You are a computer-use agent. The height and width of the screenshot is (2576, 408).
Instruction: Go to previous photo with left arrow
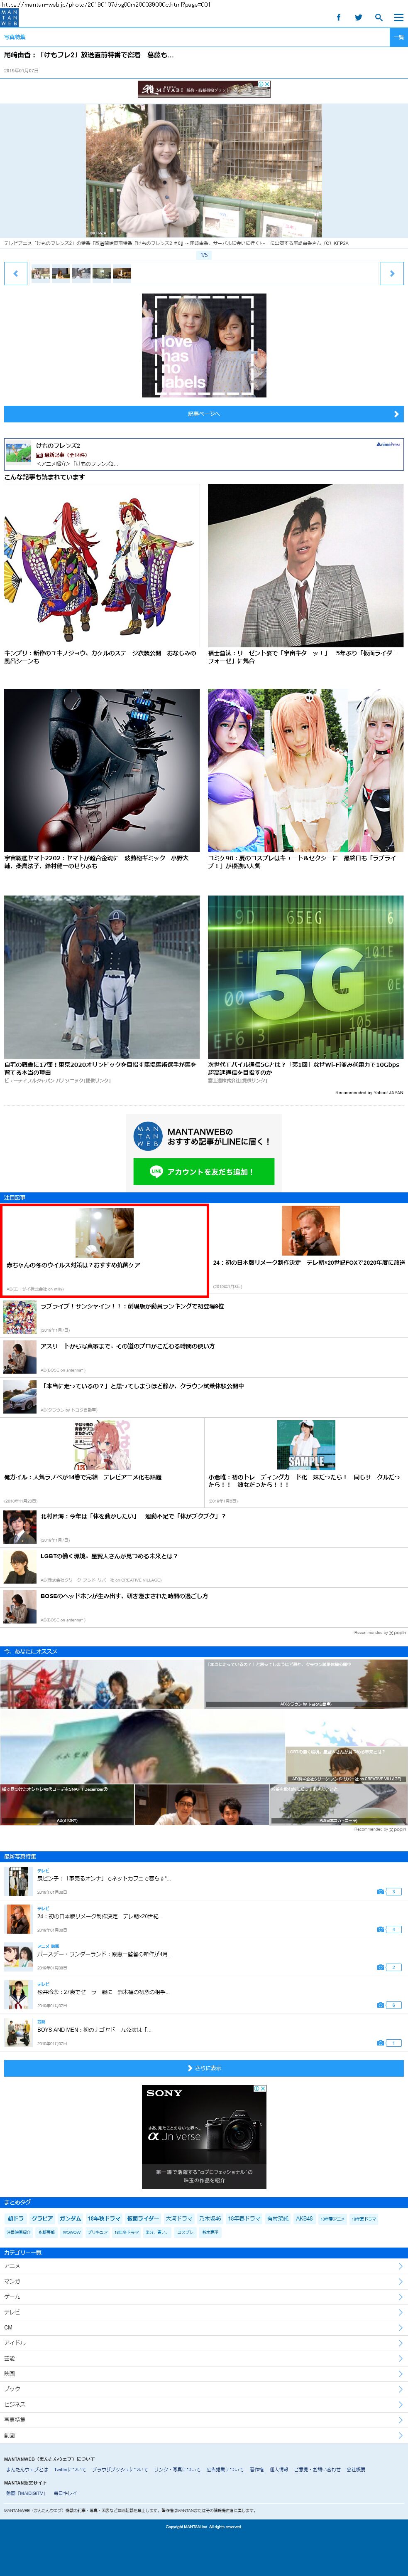(x=15, y=273)
